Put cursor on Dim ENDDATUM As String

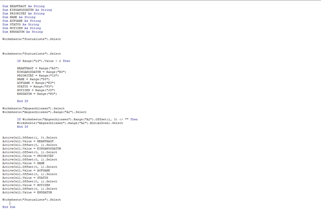point(22,32)
